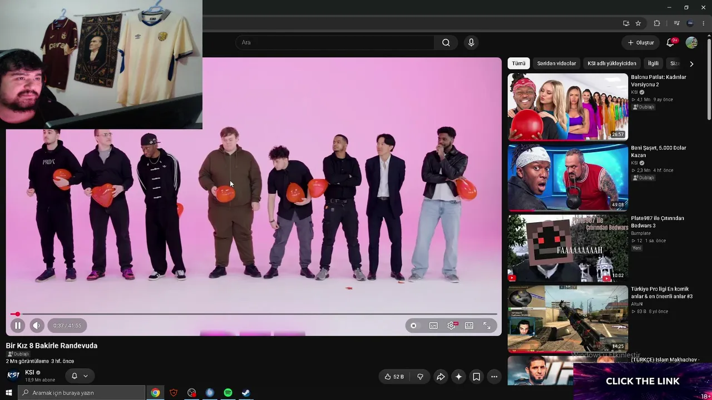The height and width of the screenshot is (400, 712).
Task: Show more filter chips with right chevron
Action: coord(691,64)
